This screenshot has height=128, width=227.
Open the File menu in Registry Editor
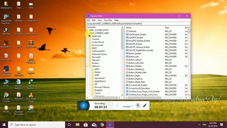(88, 20)
